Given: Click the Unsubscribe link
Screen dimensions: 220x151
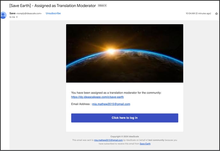Looking at the screenshot, I should [53, 13].
